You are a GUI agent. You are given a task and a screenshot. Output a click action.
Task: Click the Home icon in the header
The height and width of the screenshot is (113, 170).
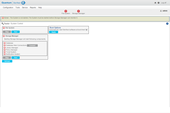click(x=155, y=3)
